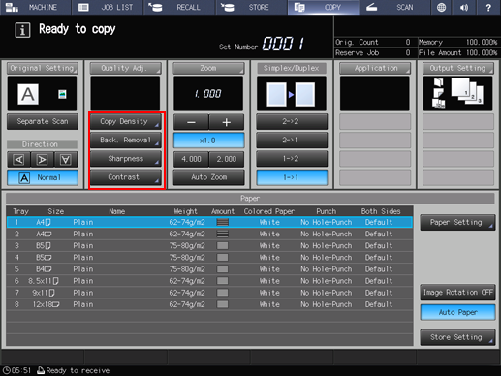Viewport: 501px width, 376px height.
Task: Select x1.0 zoom ratio
Action: 208,141
